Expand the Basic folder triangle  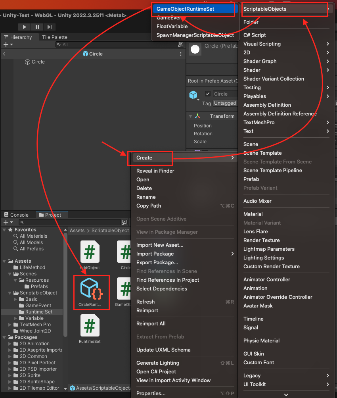(15, 299)
